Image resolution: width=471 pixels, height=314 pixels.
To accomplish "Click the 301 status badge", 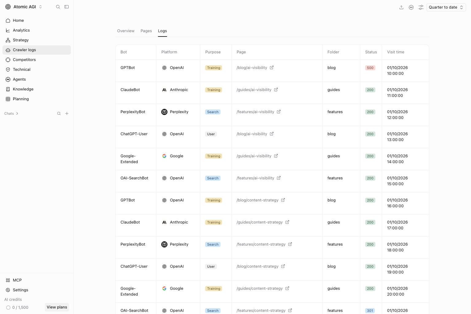I will [370, 311].
